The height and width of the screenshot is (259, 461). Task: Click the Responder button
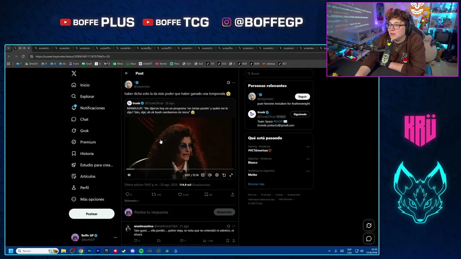[x=224, y=212]
